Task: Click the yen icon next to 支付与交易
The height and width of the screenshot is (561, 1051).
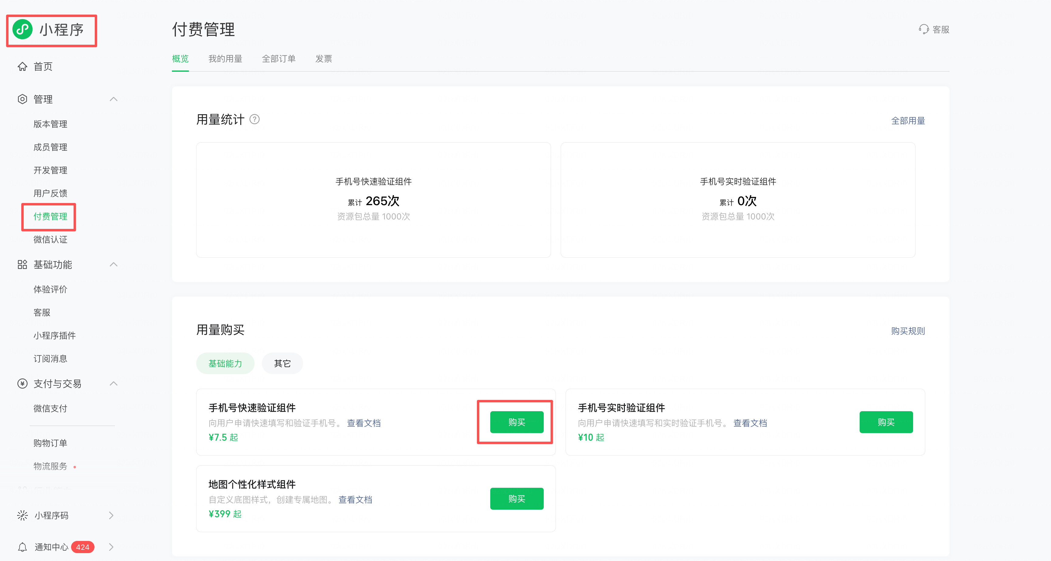Action: pos(22,384)
